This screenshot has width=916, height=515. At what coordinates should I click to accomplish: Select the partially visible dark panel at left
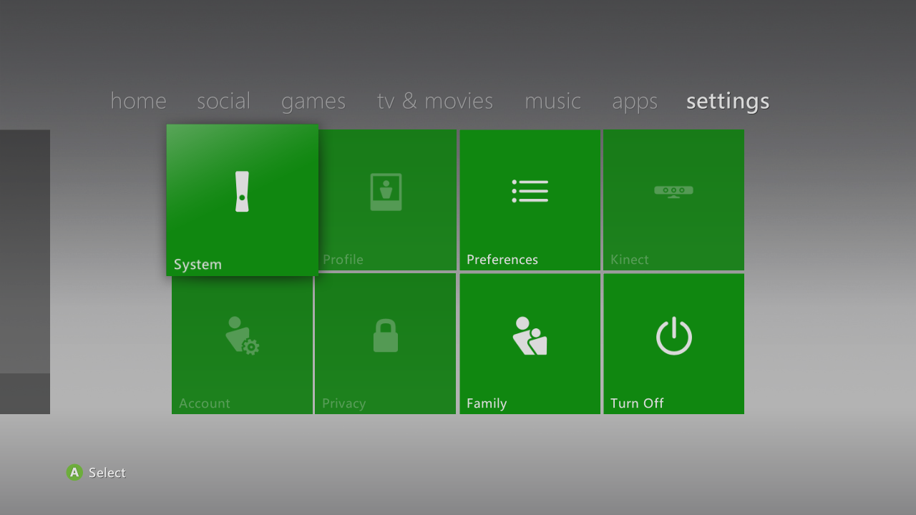pos(25,272)
